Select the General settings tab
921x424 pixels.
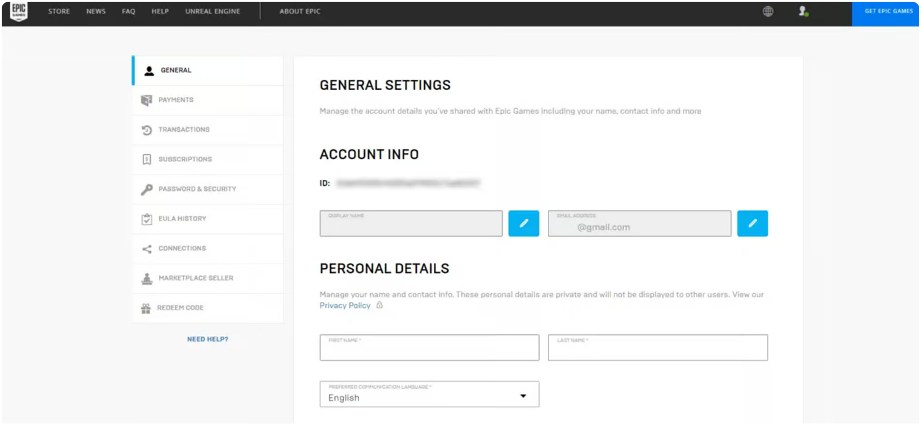208,71
